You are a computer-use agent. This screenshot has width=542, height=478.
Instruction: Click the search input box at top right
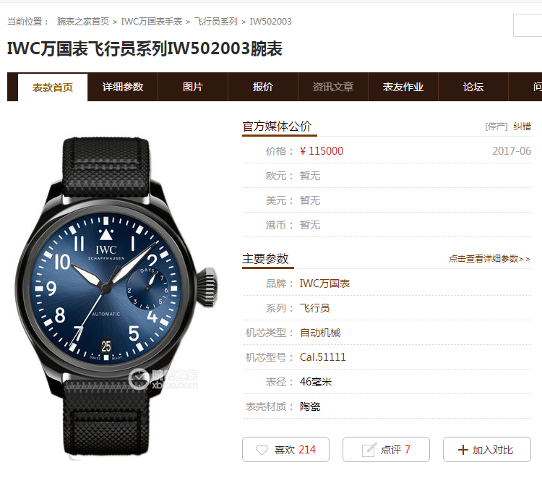(x=528, y=25)
